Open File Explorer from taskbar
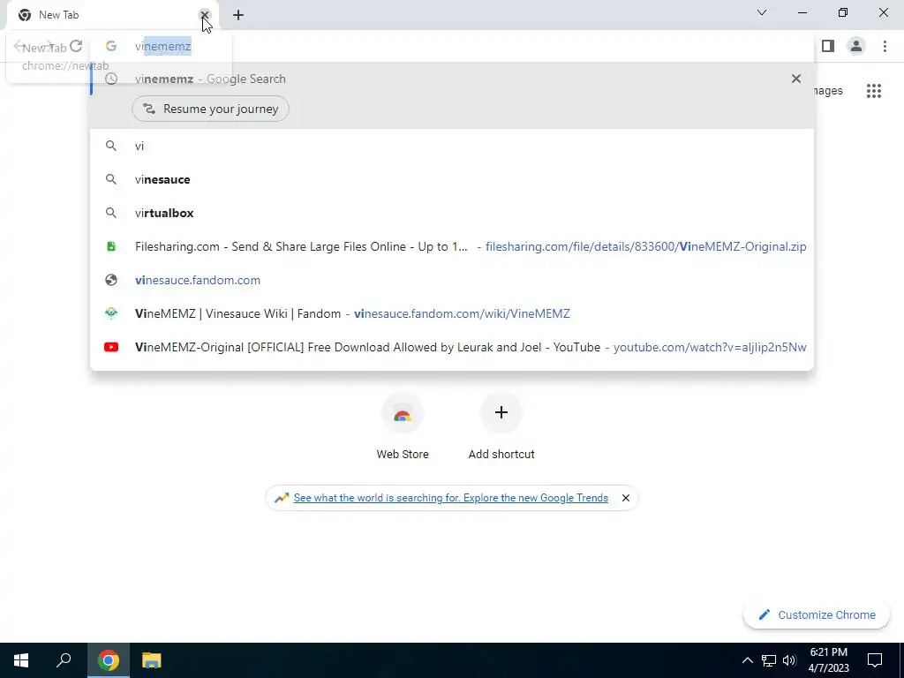This screenshot has height=678, width=904. click(x=152, y=660)
